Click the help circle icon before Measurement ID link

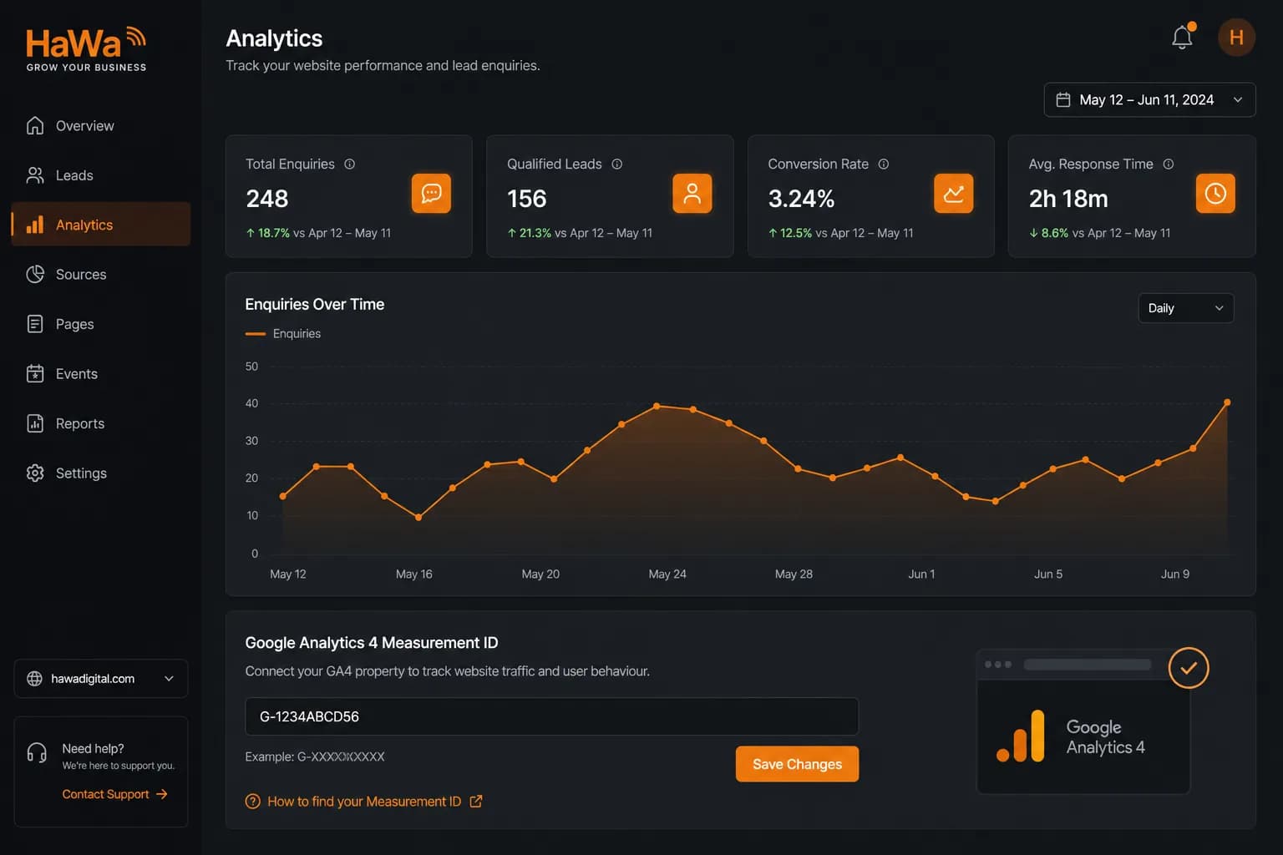(x=252, y=802)
